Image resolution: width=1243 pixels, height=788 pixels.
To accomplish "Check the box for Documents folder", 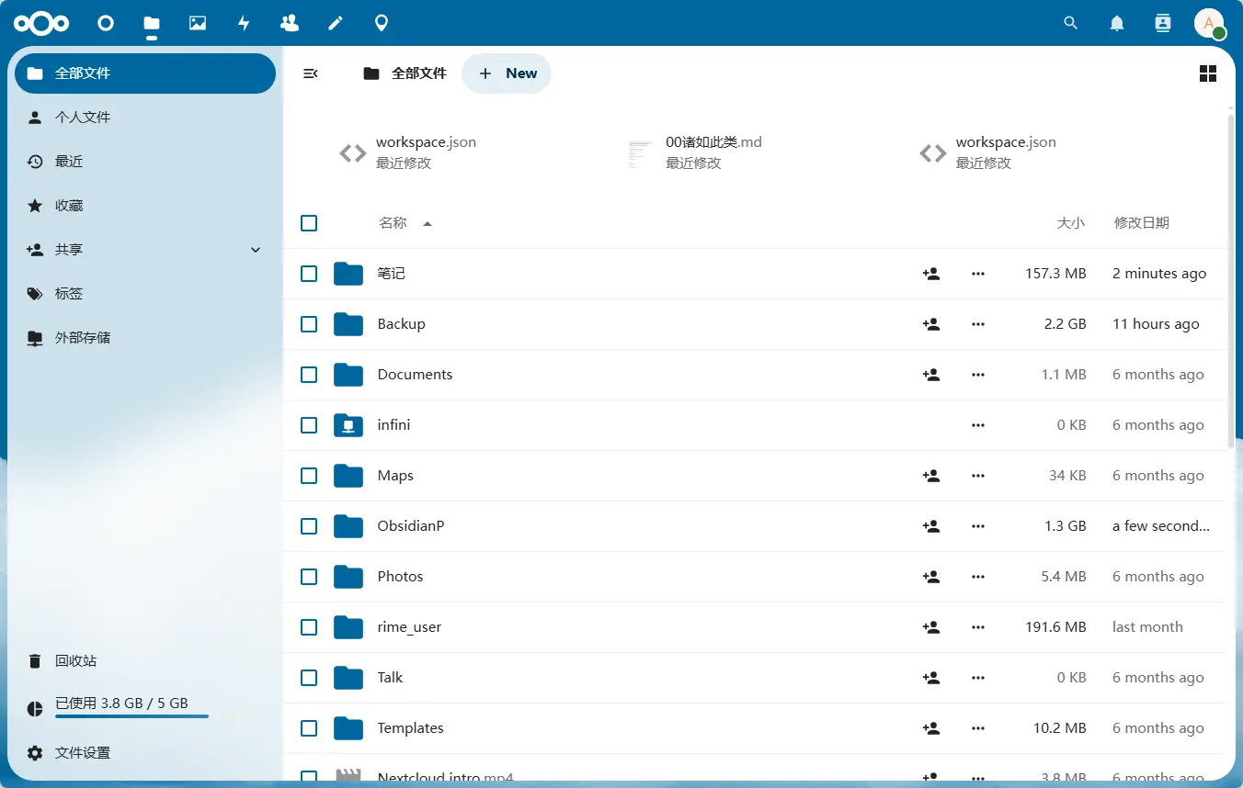I will 309,375.
